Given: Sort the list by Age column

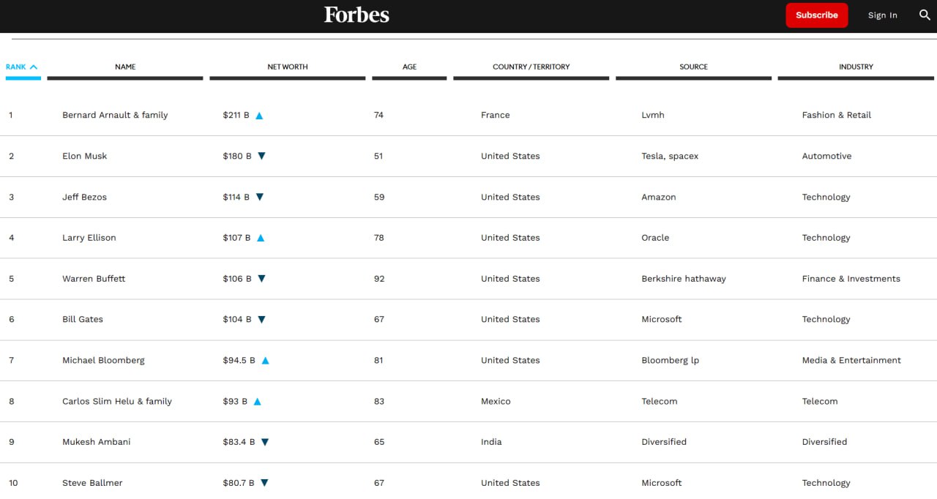Looking at the screenshot, I should click(x=409, y=67).
